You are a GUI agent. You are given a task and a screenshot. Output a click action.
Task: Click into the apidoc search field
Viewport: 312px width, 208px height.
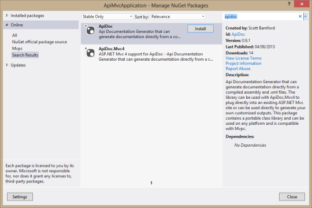coord(261,17)
